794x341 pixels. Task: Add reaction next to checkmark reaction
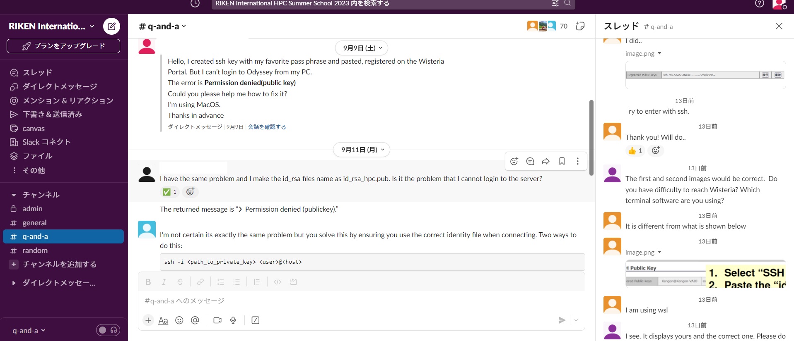190,192
